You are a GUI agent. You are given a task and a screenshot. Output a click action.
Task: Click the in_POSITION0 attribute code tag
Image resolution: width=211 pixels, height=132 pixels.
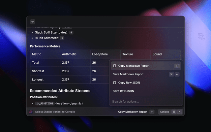click(44, 103)
